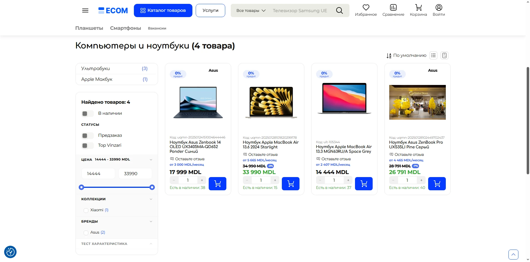This screenshot has height=262, width=530.
Task: Add MacBook Air 13.3 Space Grey to cart
Action: click(364, 184)
